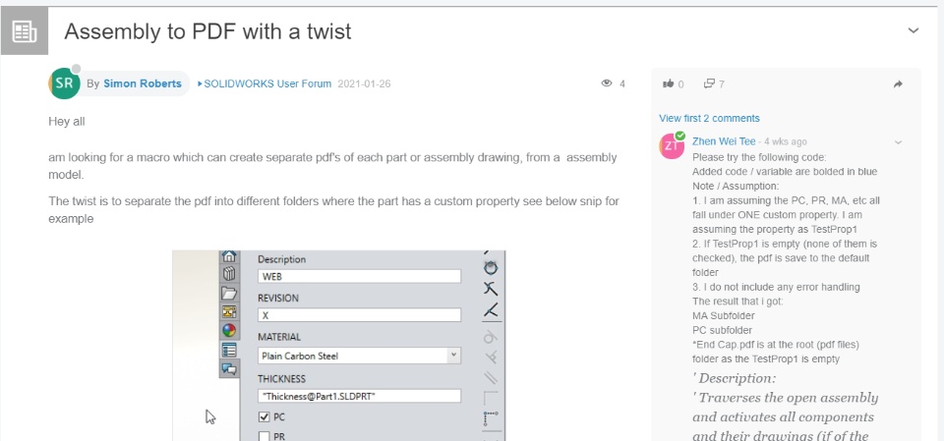Click the views eye icon
Viewport: 944px width, 441px height.
point(607,83)
